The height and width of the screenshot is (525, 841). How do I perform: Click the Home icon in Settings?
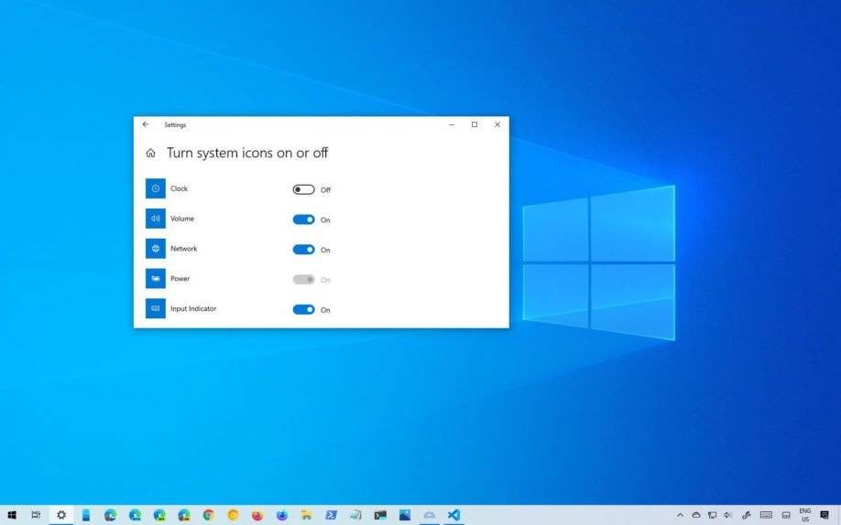tap(150, 154)
